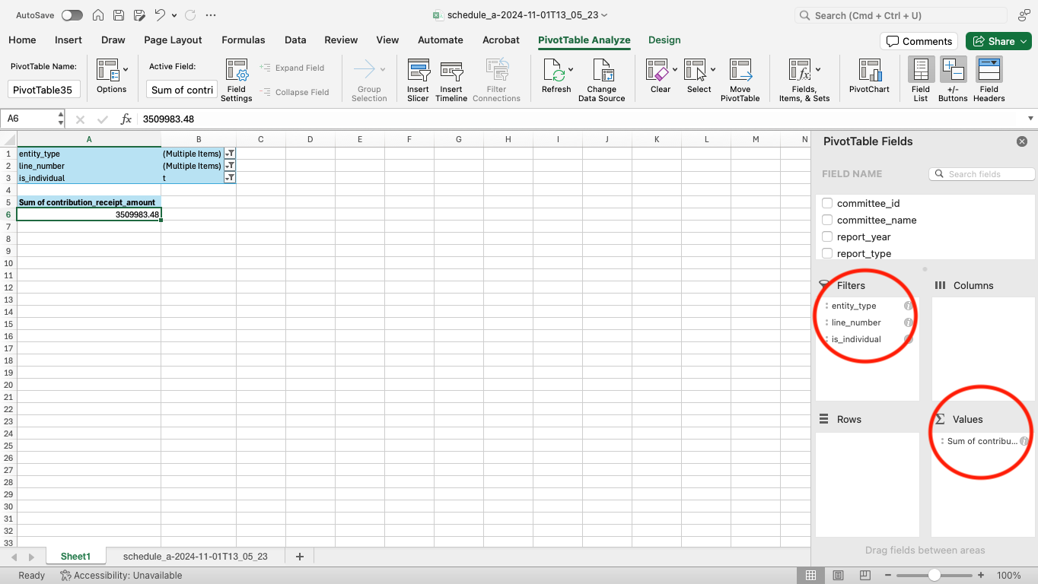Add a new sheet with plus button

pyautogui.click(x=300, y=557)
